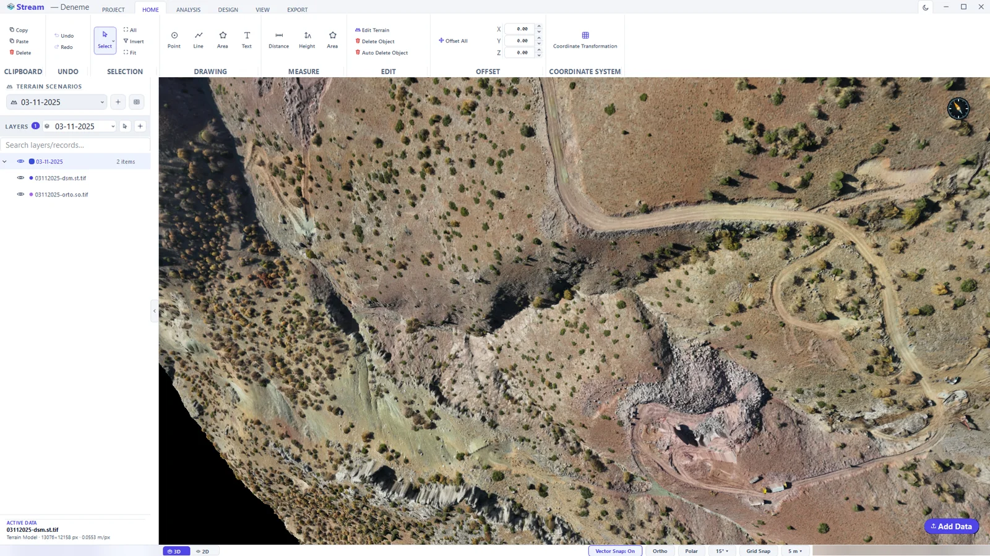Collapse the 03-11-2025 layer group

[x=5, y=162]
